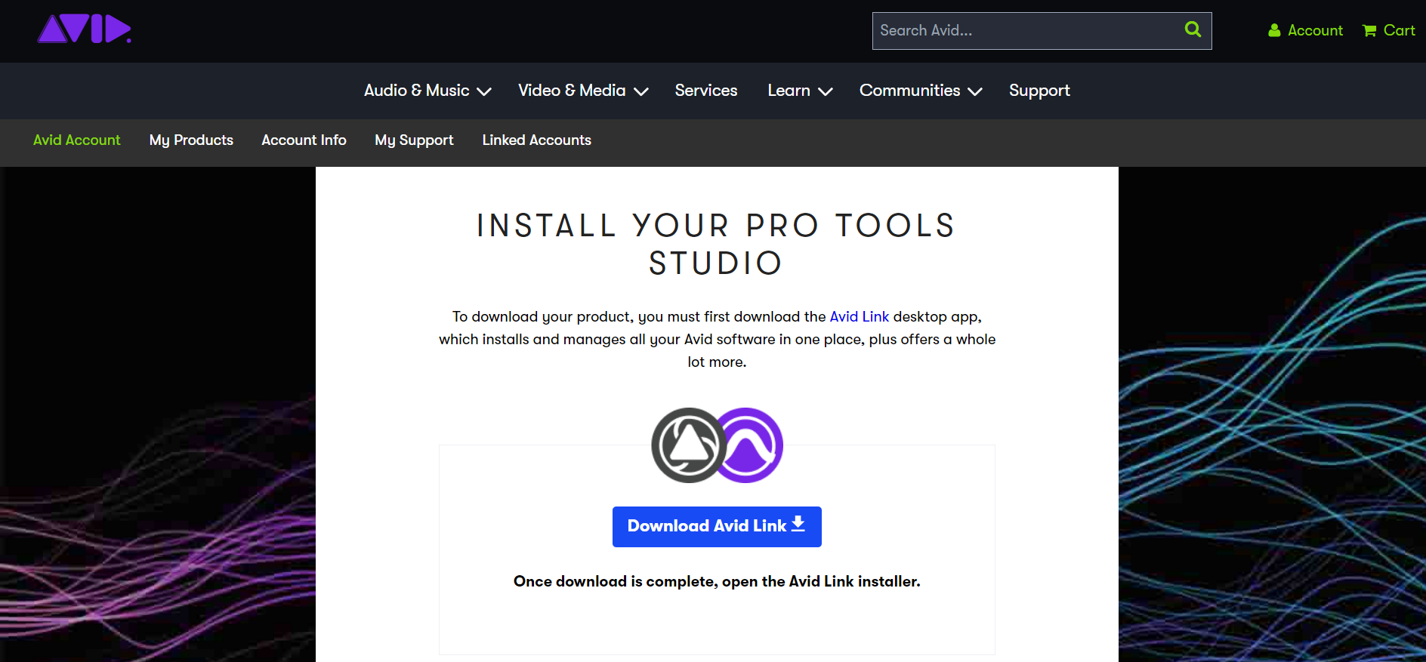
Task: Click the Avid logo in the header
Action: [85, 29]
